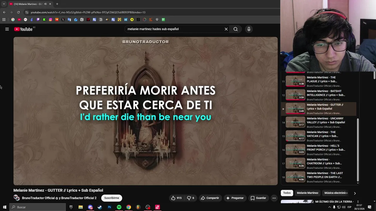Click the Gutter lyrics video player
Viewport: 376px width, 211px height.
tap(145, 111)
